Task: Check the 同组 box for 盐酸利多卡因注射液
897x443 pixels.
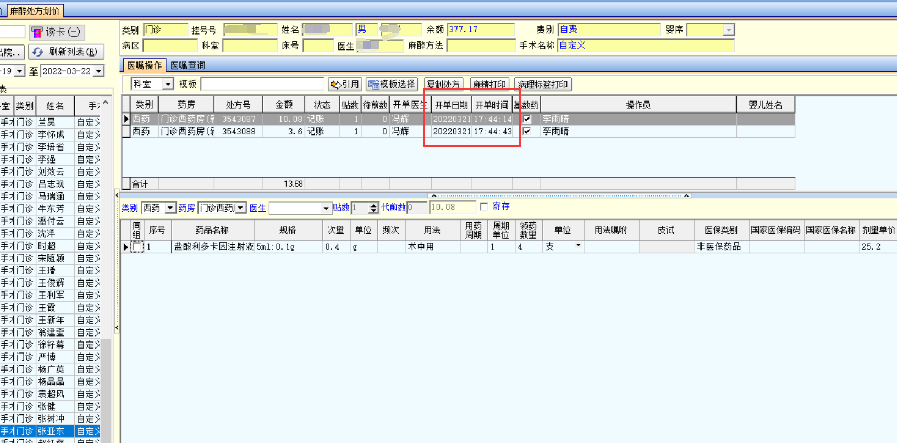Action: point(137,247)
